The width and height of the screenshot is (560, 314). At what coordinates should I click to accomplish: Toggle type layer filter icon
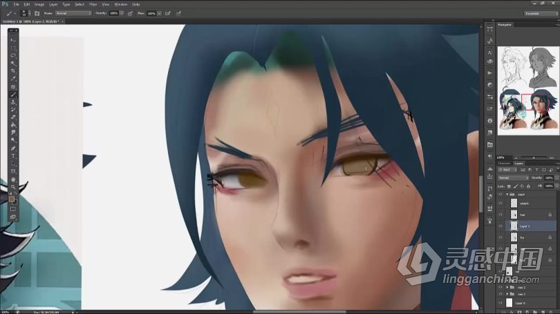coord(536,170)
